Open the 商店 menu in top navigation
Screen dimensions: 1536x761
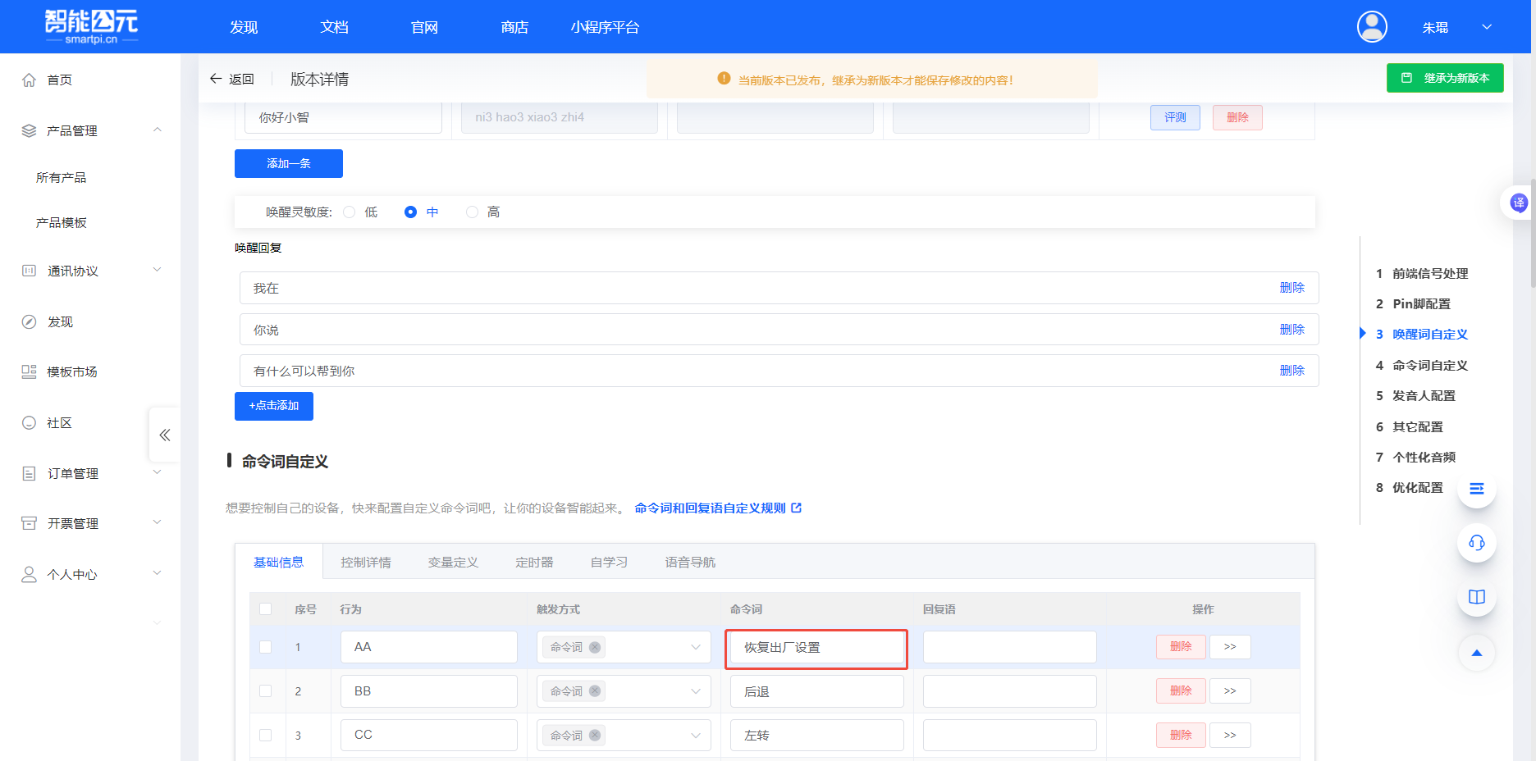514,26
